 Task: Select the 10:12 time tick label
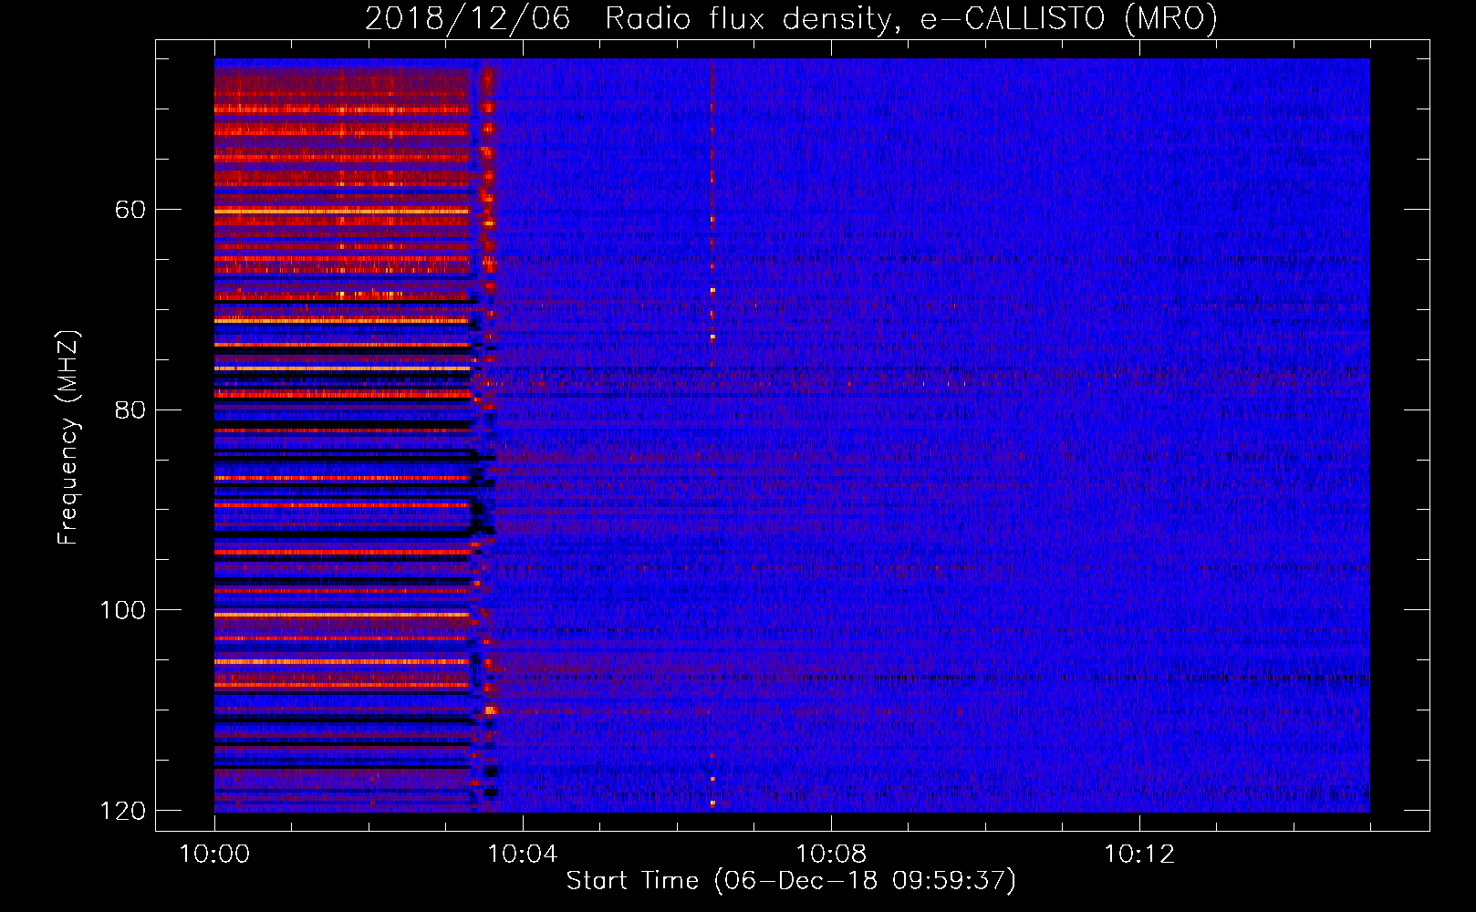point(1138,855)
